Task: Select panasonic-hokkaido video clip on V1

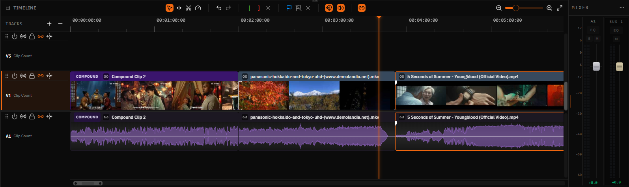Action: click(317, 91)
